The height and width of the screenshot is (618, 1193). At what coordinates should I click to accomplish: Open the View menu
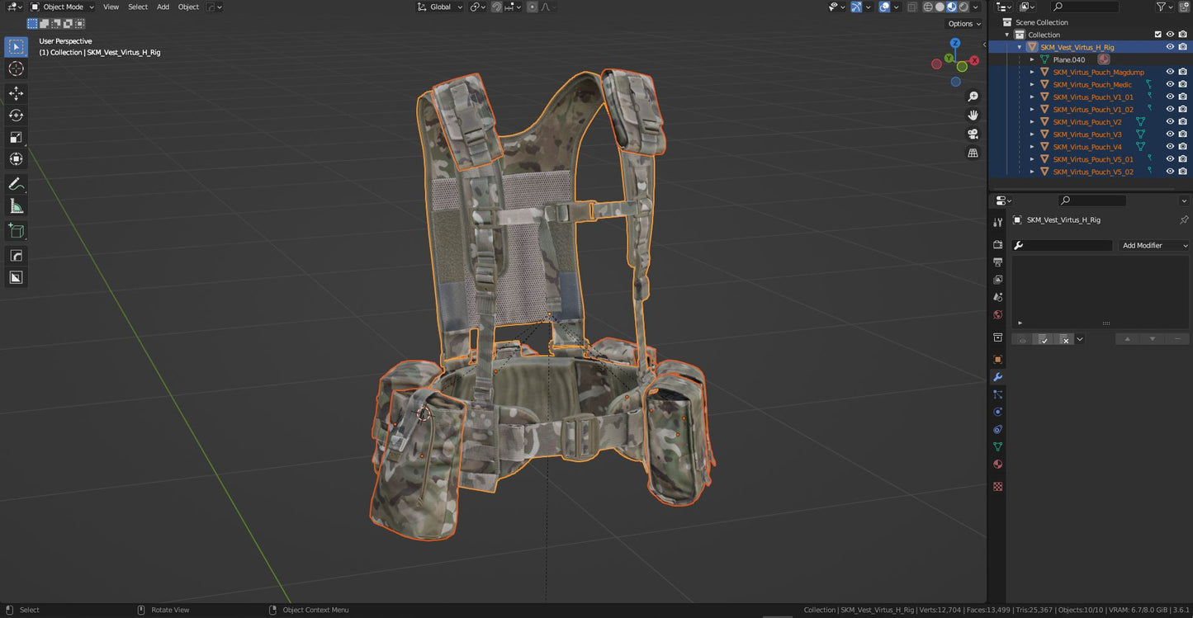pos(111,7)
